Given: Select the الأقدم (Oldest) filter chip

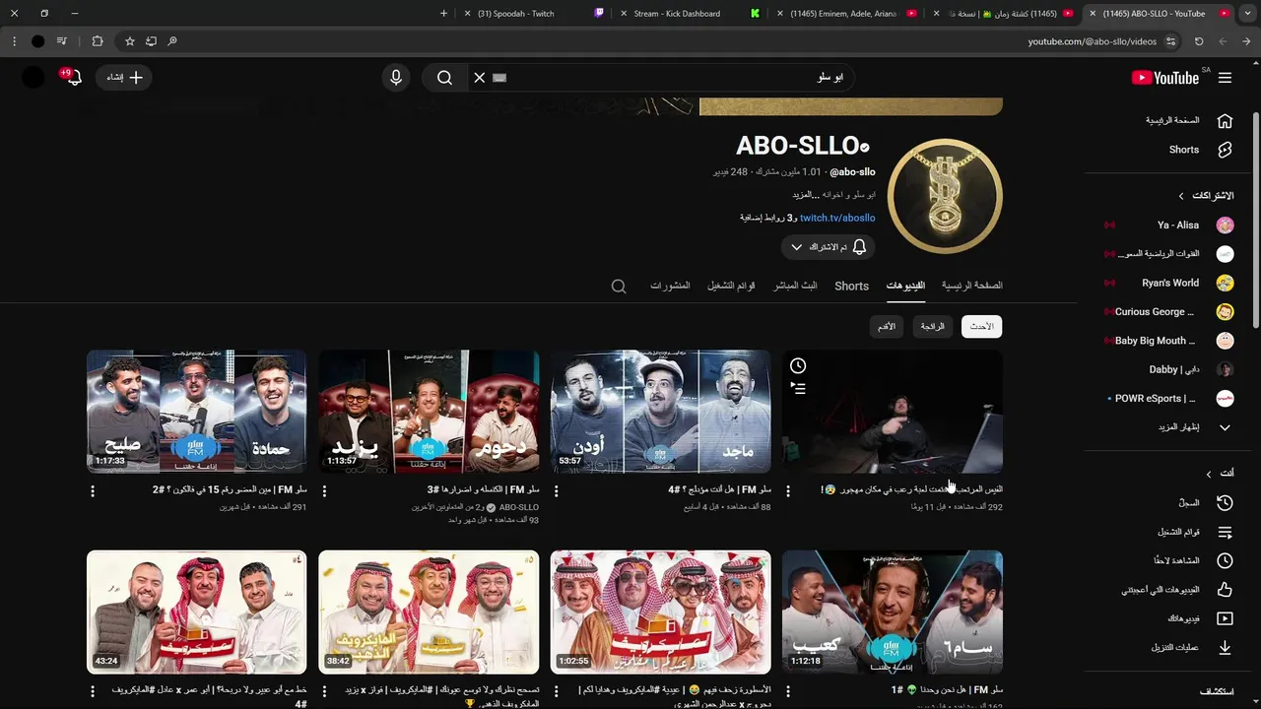Looking at the screenshot, I should [887, 326].
